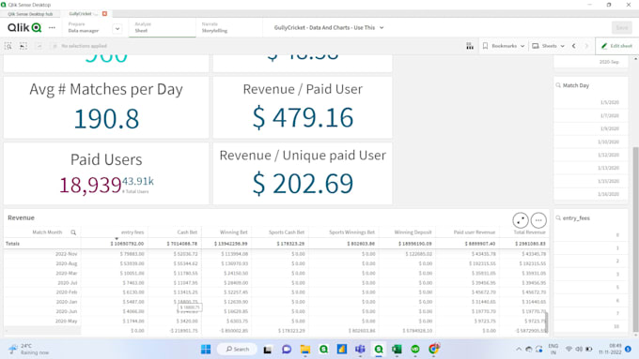This screenshot has height=359, width=639.
Task: Expand the Prepare menu dropdown arrow
Action: [x=117, y=29]
